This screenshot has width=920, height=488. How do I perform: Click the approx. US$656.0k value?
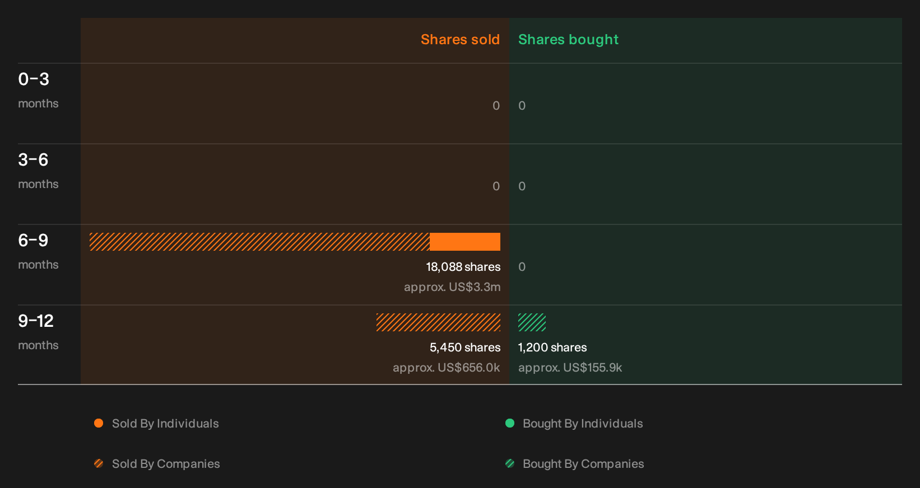click(447, 368)
